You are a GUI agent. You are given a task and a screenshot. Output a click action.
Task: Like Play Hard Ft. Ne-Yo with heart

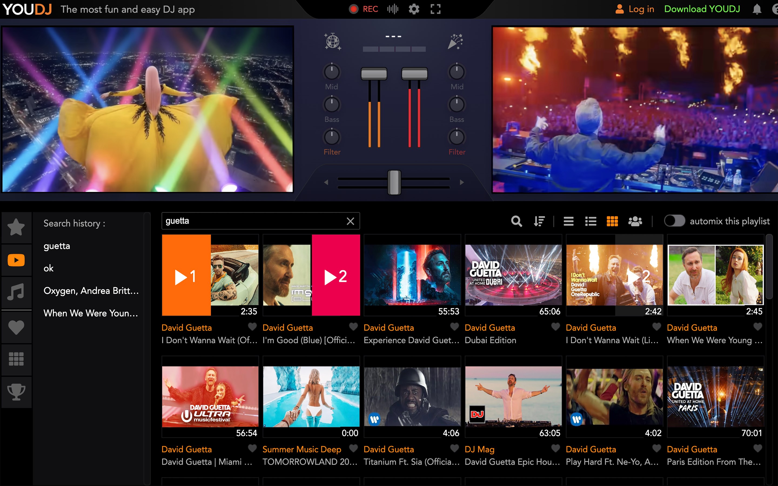pyautogui.click(x=656, y=448)
